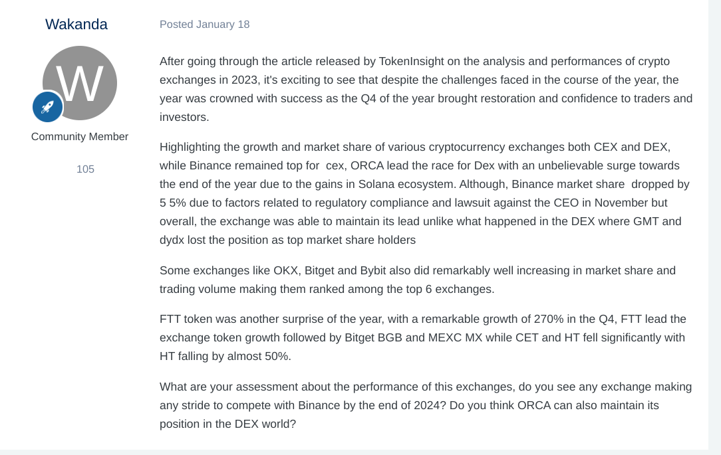Click the word TokenInsight in the post
The image size is (721, 455).
tap(412, 62)
